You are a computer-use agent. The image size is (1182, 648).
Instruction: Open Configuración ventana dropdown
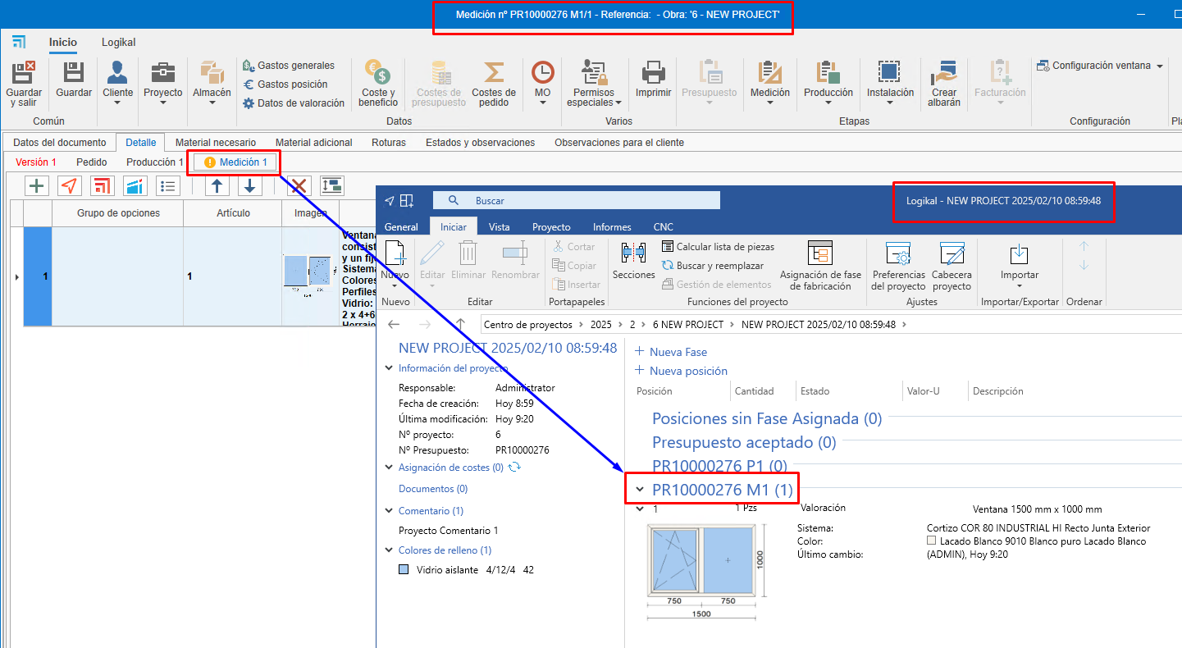1100,66
